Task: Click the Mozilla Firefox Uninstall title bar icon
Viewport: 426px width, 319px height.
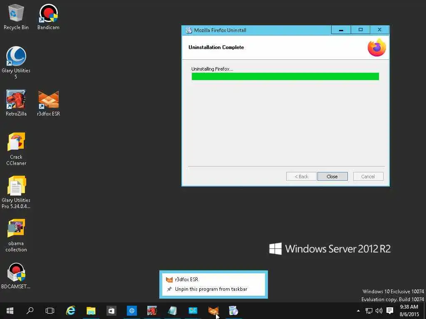Action: (188, 30)
